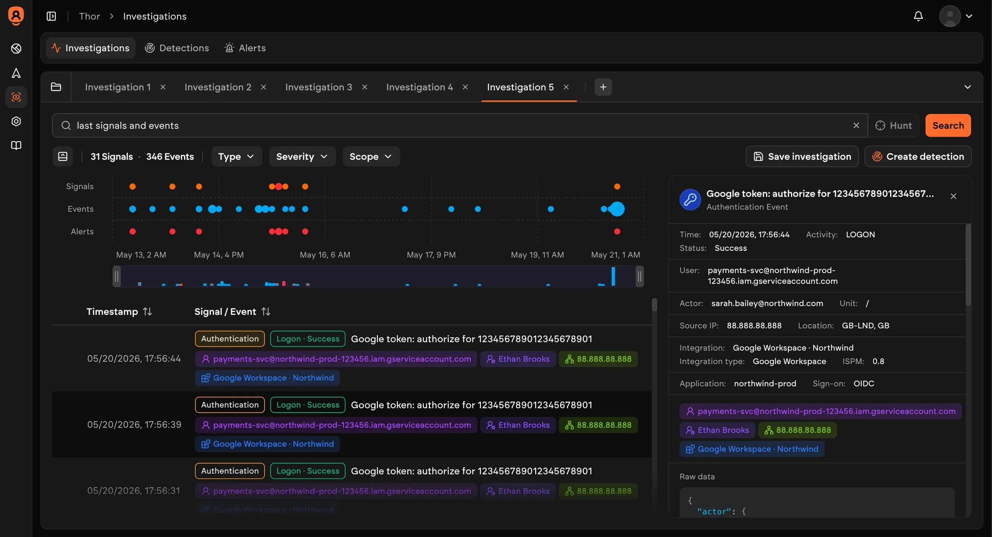Screen dimensions: 992x537
Task: Sort by Timestamp column arrows
Action: tap(147, 311)
